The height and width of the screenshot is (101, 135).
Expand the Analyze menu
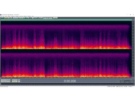[x=17, y=16]
